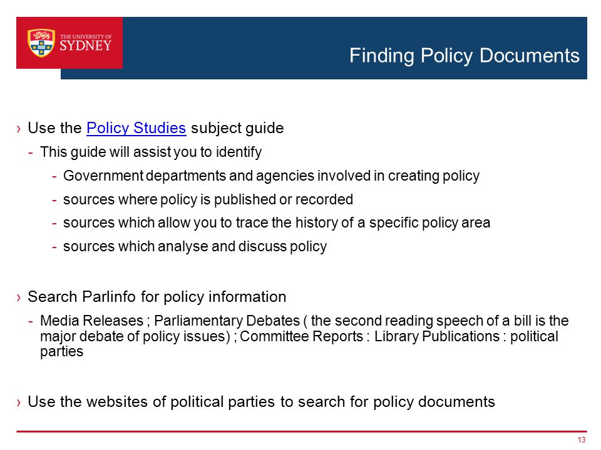Select the This guide will assist you line
Screen dimensions: 601x450
pyautogui.click(x=151, y=152)
